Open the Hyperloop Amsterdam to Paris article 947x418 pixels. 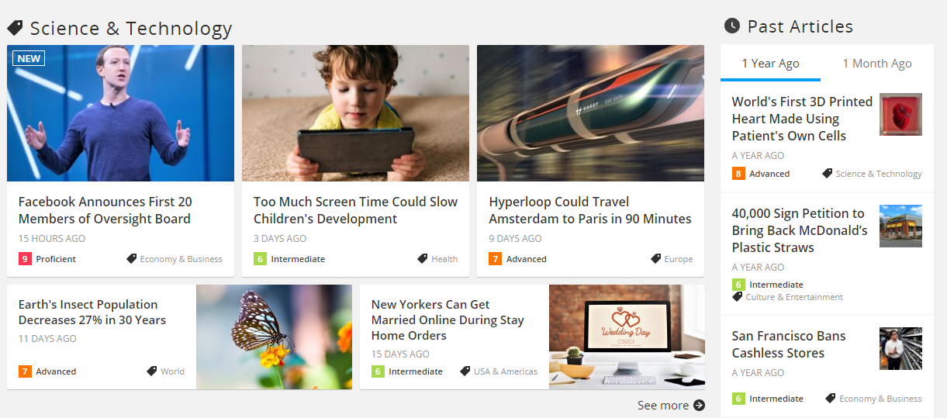pos(589,210)
